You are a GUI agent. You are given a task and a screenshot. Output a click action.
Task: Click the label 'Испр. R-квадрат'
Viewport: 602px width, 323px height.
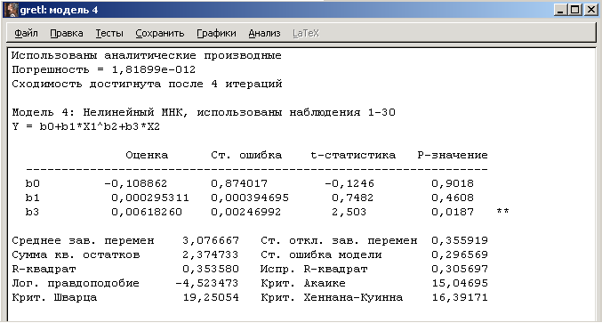pos(314,270)
